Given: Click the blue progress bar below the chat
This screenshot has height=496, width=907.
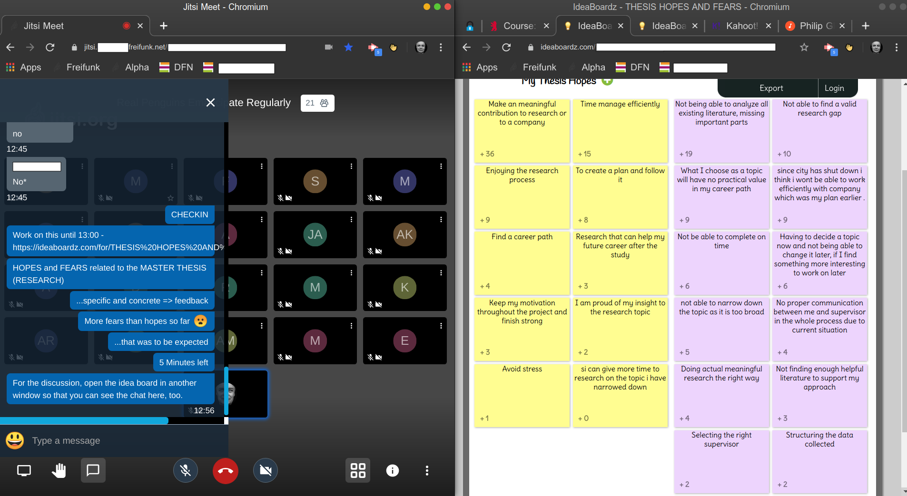Looking at the screenshot, I should 85,420.
